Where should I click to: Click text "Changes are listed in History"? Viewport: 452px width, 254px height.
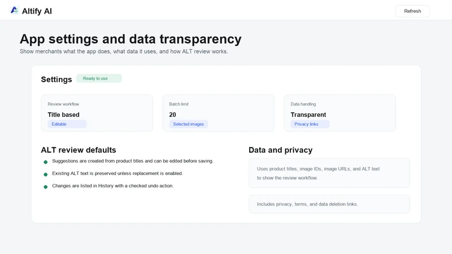tap(82, 186)
